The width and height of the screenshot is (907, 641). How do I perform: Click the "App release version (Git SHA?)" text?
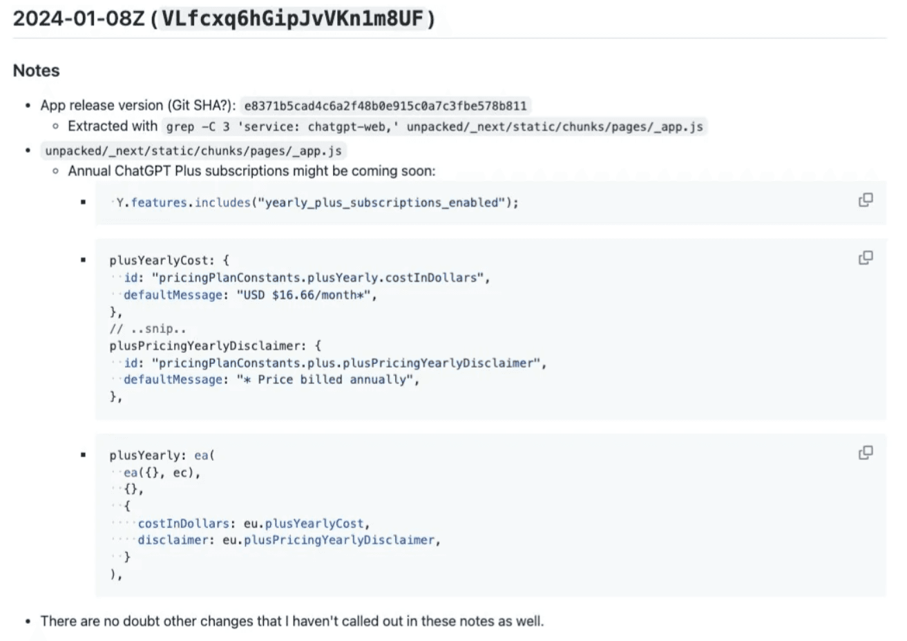click(x=137, y=106)
